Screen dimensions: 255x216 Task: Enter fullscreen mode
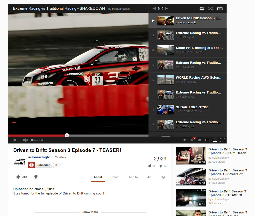point(223,140)
